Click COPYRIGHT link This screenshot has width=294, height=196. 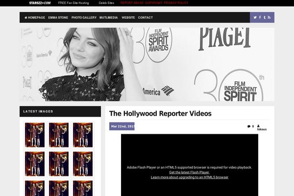click(x=153, y=3)
